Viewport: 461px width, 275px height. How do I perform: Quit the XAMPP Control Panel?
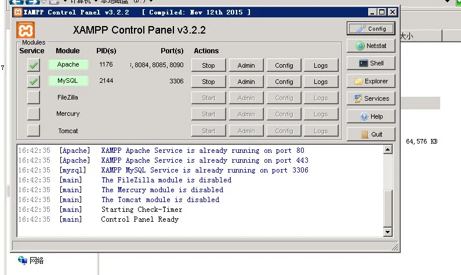click(x=371, y=134)
